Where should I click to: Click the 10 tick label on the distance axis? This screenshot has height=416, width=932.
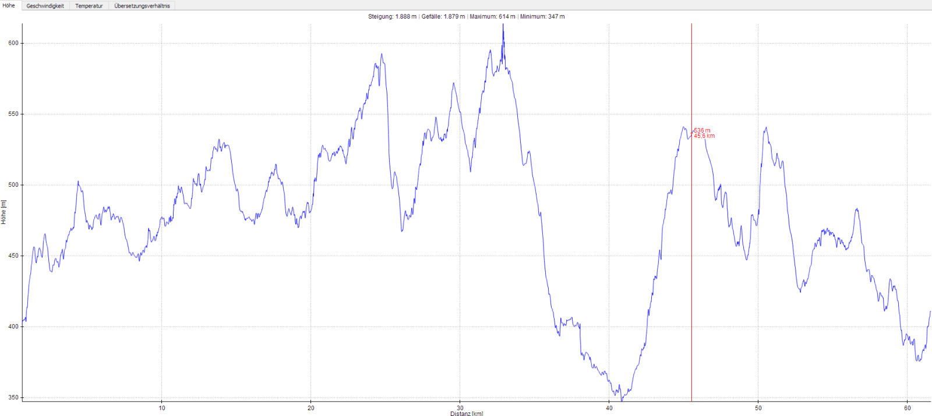pos(162,408)
